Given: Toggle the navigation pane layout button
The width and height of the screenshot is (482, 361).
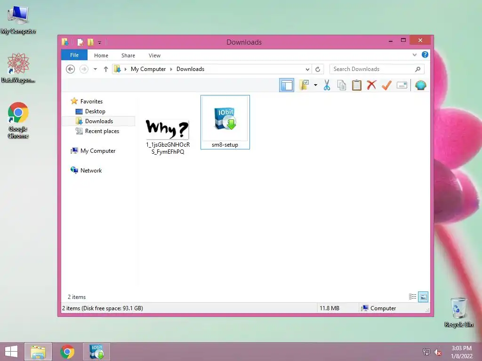Looking at the screenshot, I should 287,85.
